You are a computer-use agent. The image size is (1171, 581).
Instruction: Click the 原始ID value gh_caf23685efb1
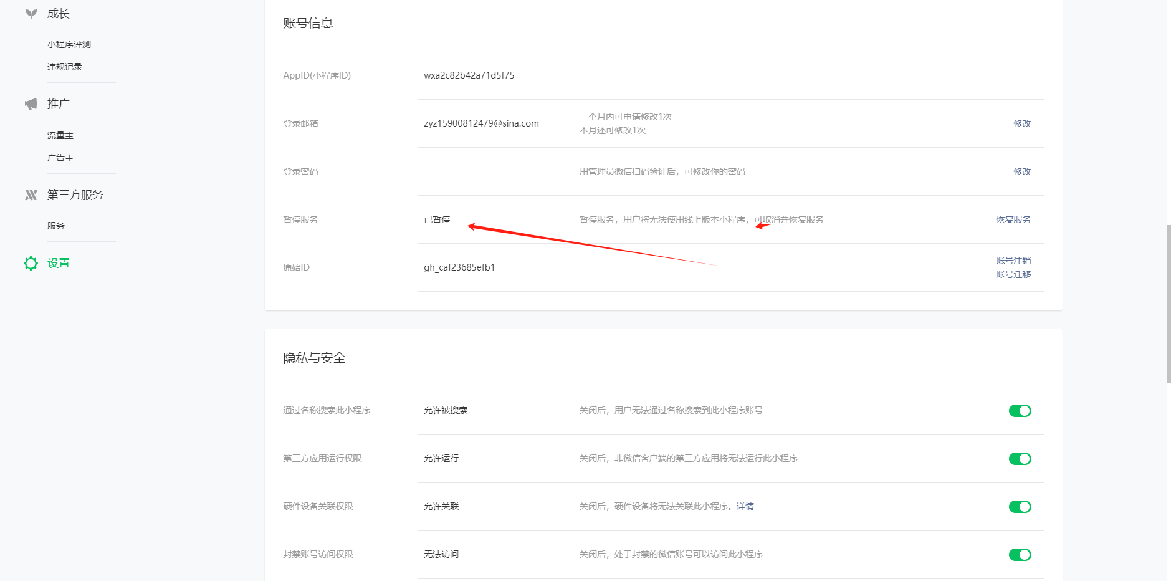point(459,267)
